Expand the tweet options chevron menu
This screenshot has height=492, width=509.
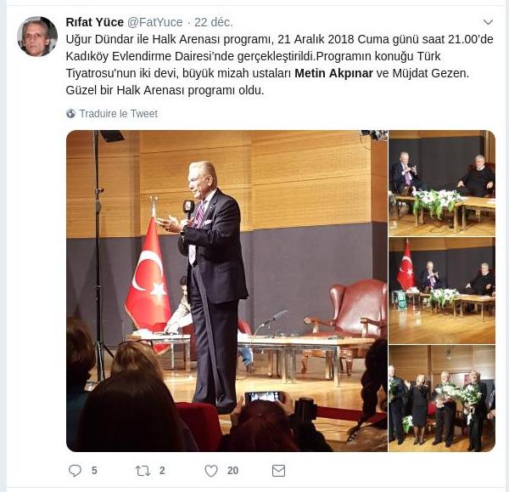tap(489, 22)
